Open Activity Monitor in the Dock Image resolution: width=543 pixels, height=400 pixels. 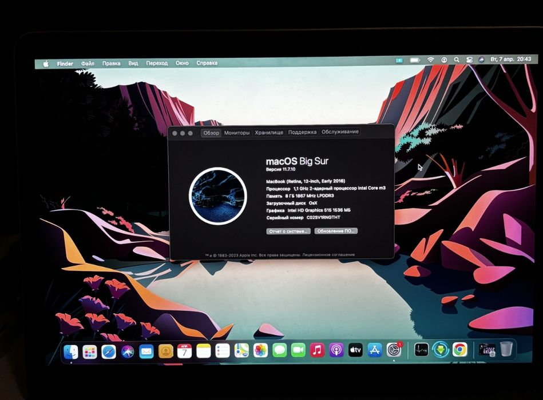[421, 350]
